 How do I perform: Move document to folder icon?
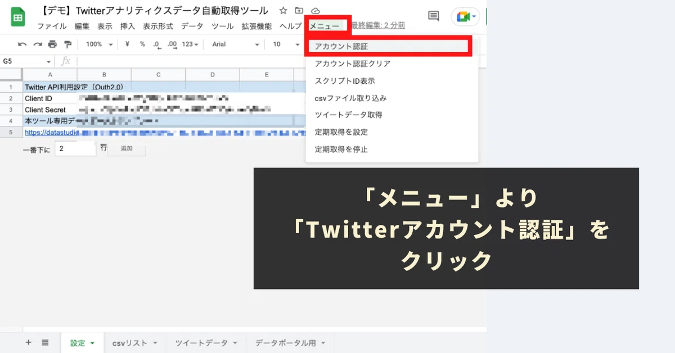point(299,11)
